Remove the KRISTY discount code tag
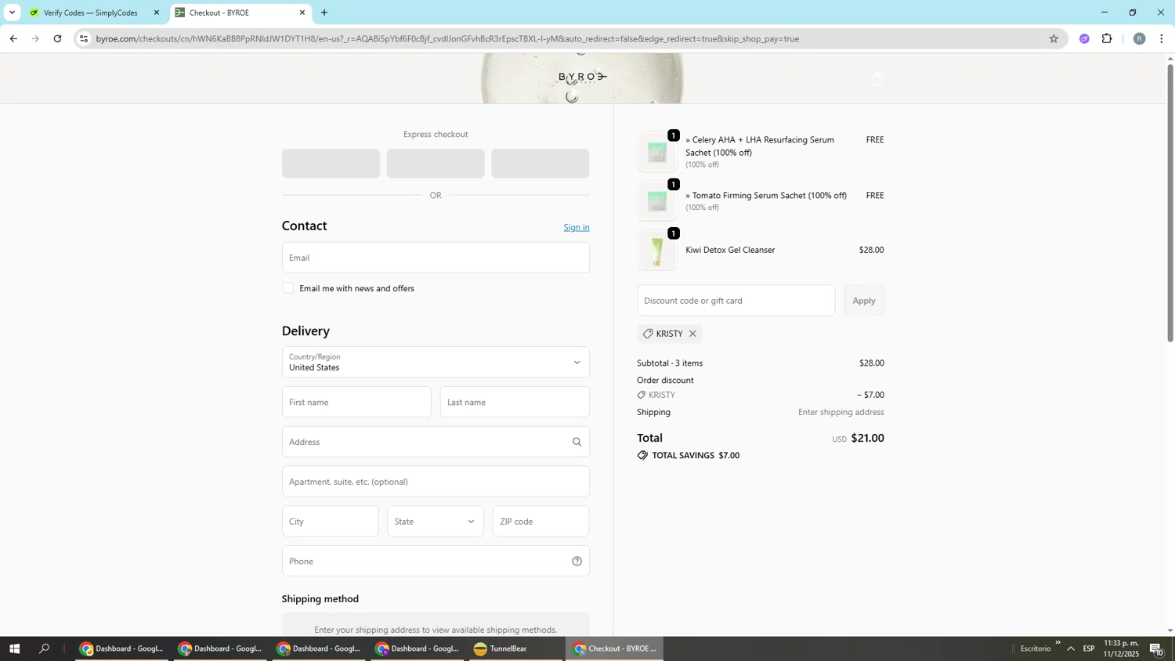The image size is (1175, 661). (x=692, y=334)
